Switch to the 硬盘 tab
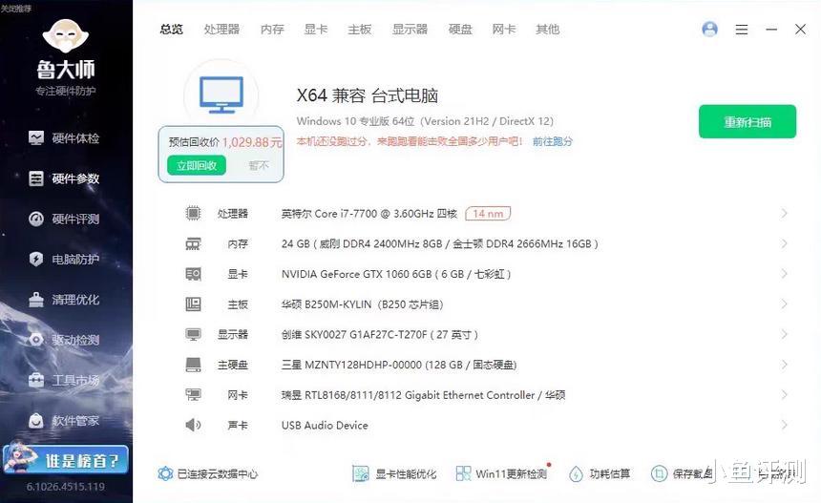 [460, 30]
